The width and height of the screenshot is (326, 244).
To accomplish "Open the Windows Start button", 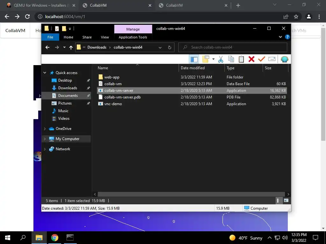I will (x=8, y=238).
